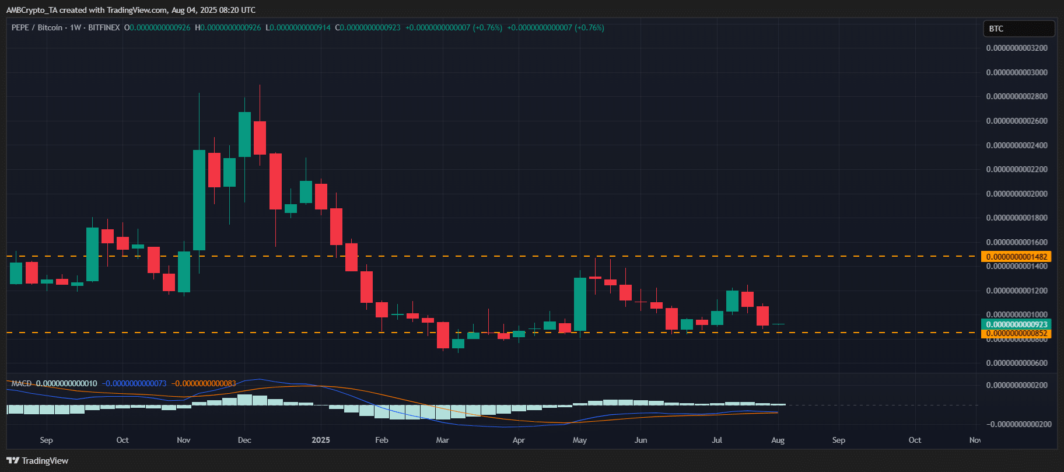The height and width of the screenshot is (472, 1064).
Task: Click the open value O0.0000000000926
Action: pyautogui.click(x=157, y=27)
